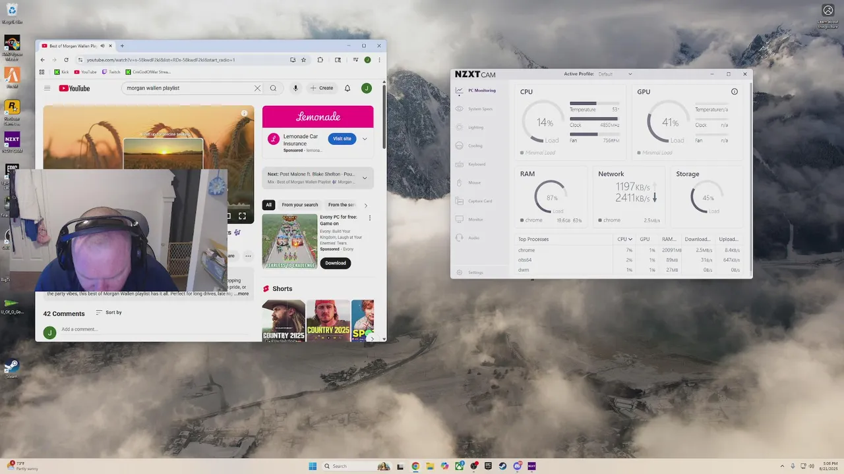Select the All filter chip
The image size is (844, 474).
268,205
